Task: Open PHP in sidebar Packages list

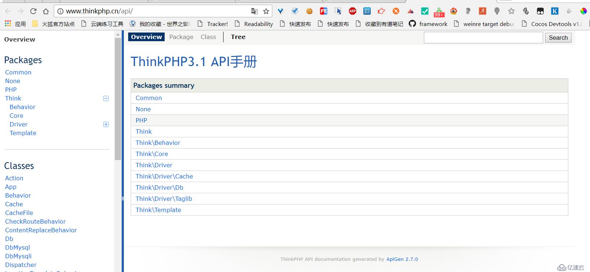Action: 11,90
